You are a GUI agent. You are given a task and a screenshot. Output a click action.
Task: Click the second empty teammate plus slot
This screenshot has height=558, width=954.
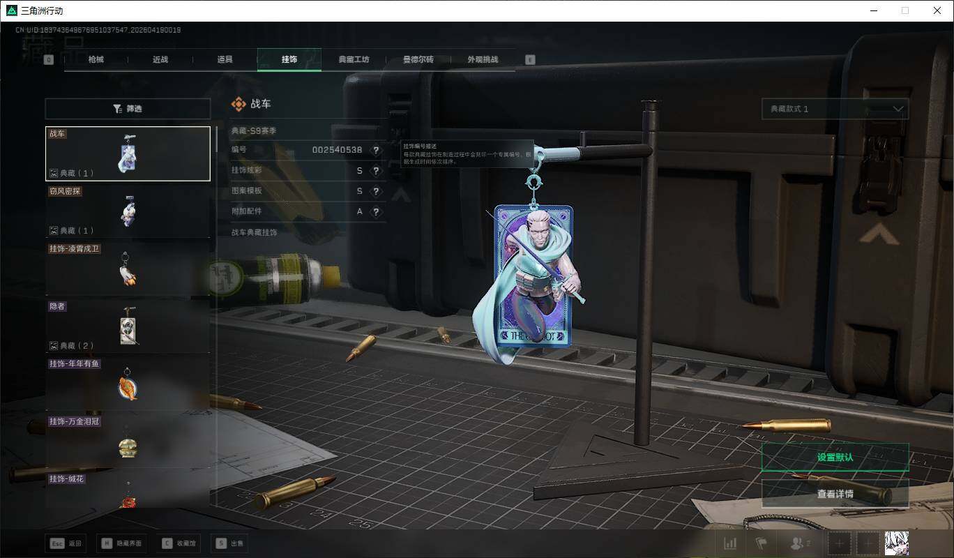pos(868,543)
